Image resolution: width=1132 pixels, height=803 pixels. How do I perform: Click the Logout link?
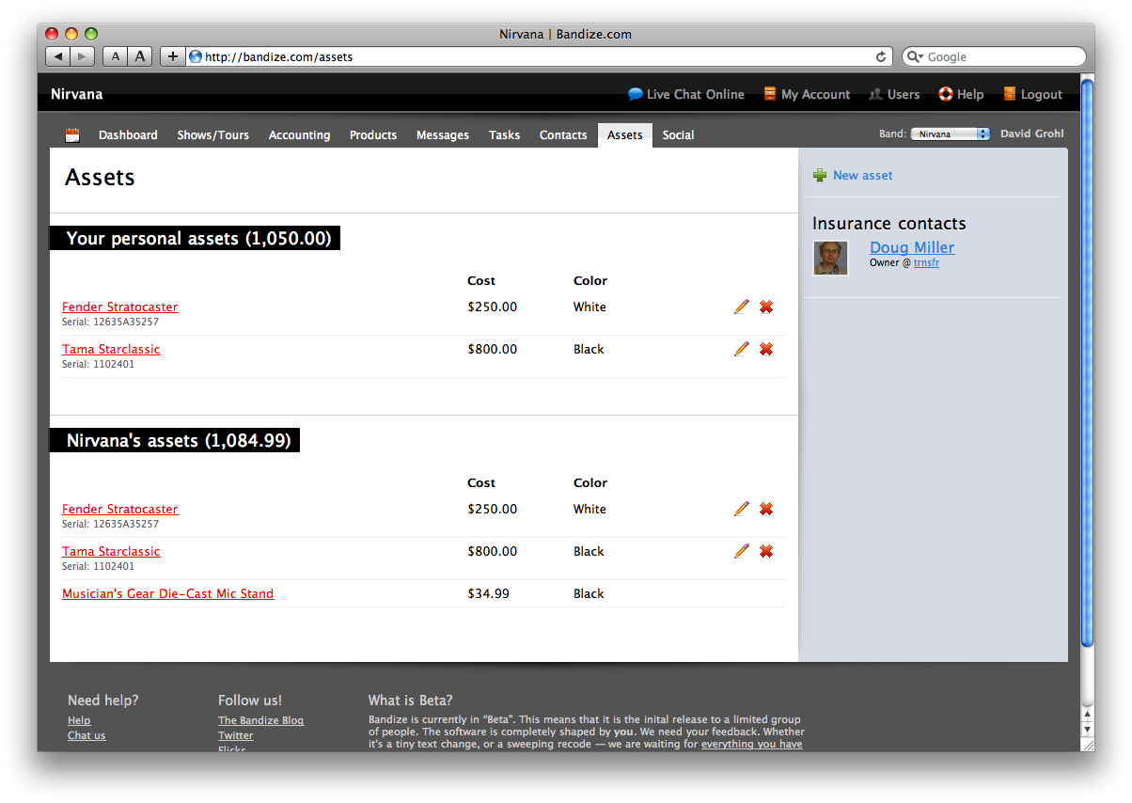click(1042, 94)
